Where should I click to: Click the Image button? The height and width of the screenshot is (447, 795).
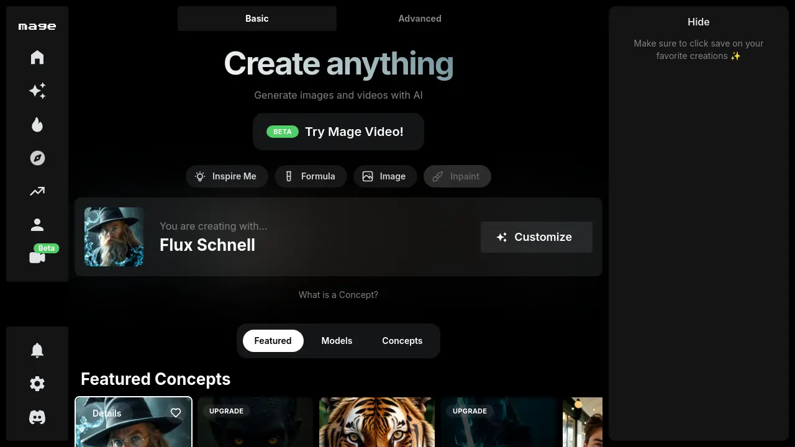click(384, 176)
